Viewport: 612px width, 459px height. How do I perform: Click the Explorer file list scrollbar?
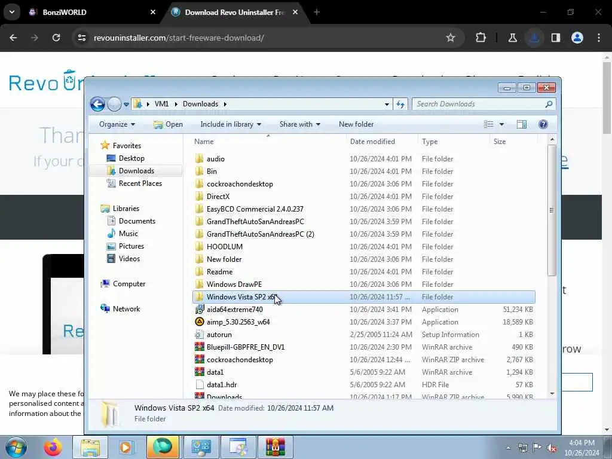(552, 210)
